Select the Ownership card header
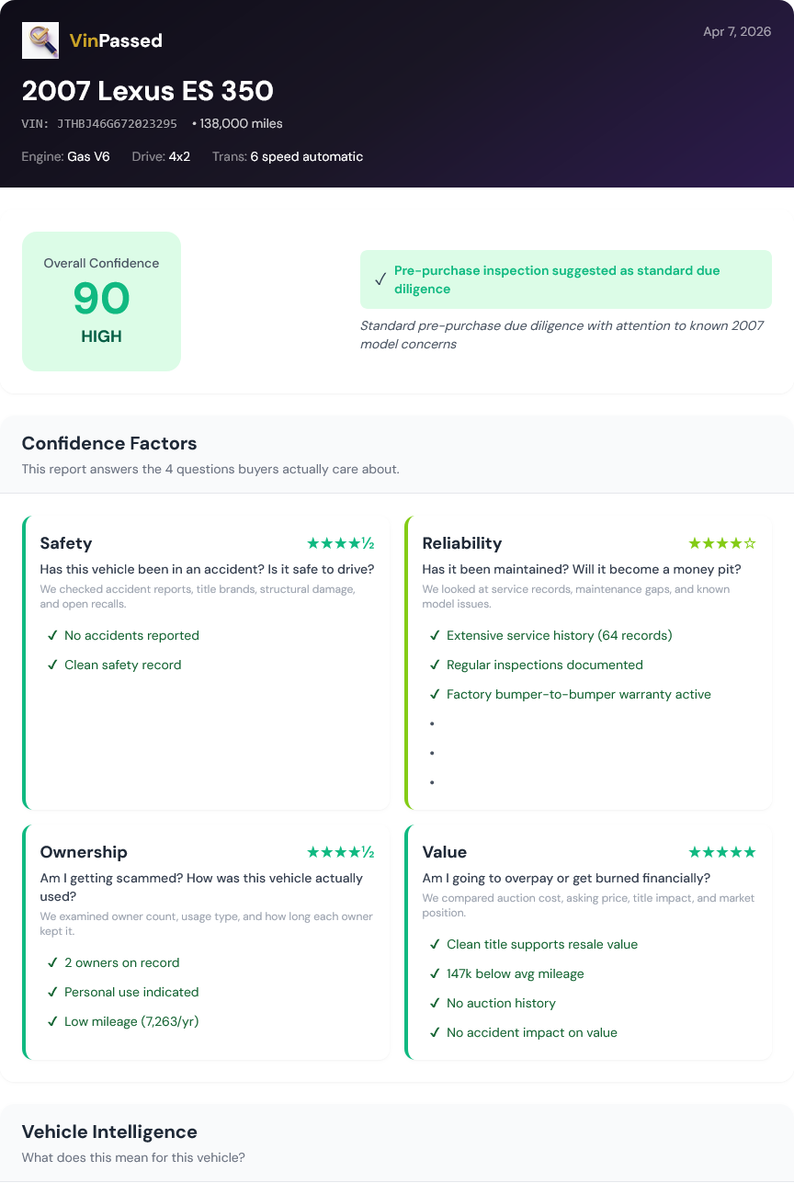The image size is (794, 1183). click(84, 852)
